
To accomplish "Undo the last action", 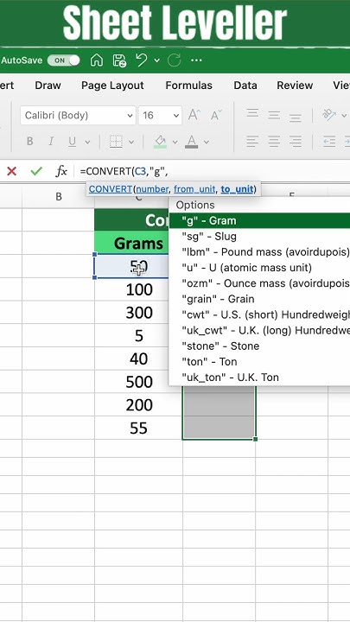I will 141,60.
